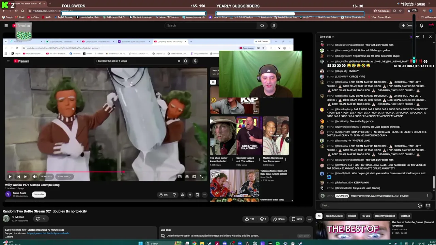Expand notification options next to OUMB3rd bell
Viewport: 436px width, 245px height.
click(44, 219)
